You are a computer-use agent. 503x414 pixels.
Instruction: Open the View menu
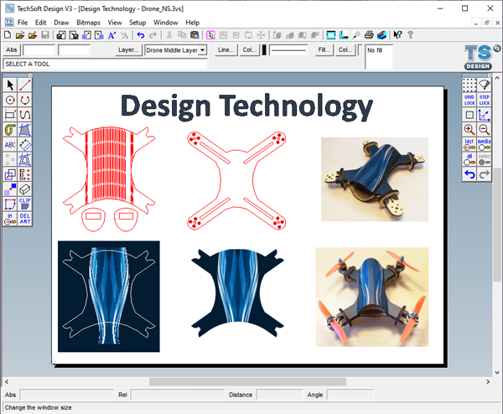(x=115, y=23)
